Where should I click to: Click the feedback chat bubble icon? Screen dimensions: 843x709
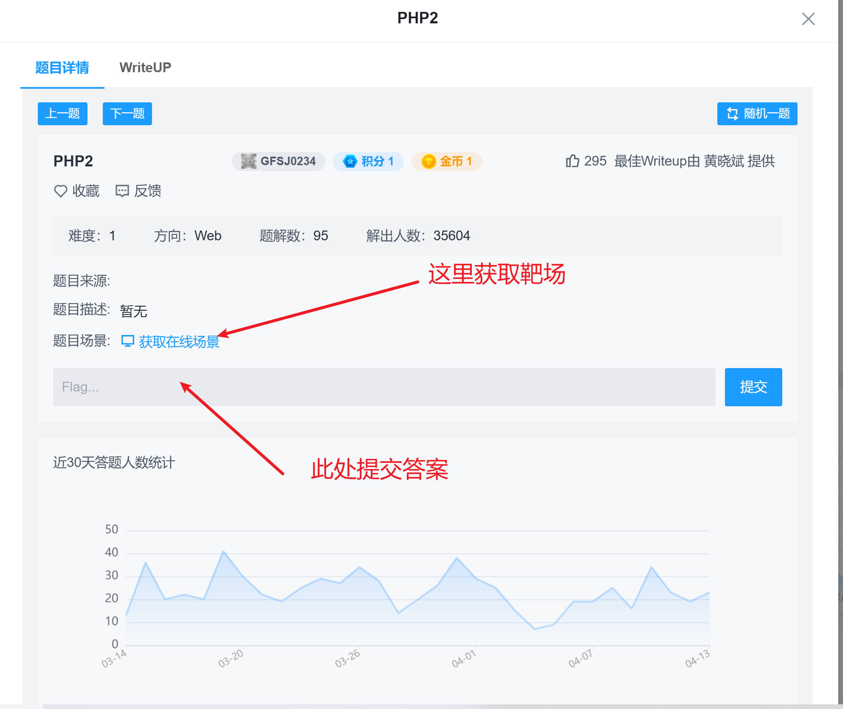(122, 191)
